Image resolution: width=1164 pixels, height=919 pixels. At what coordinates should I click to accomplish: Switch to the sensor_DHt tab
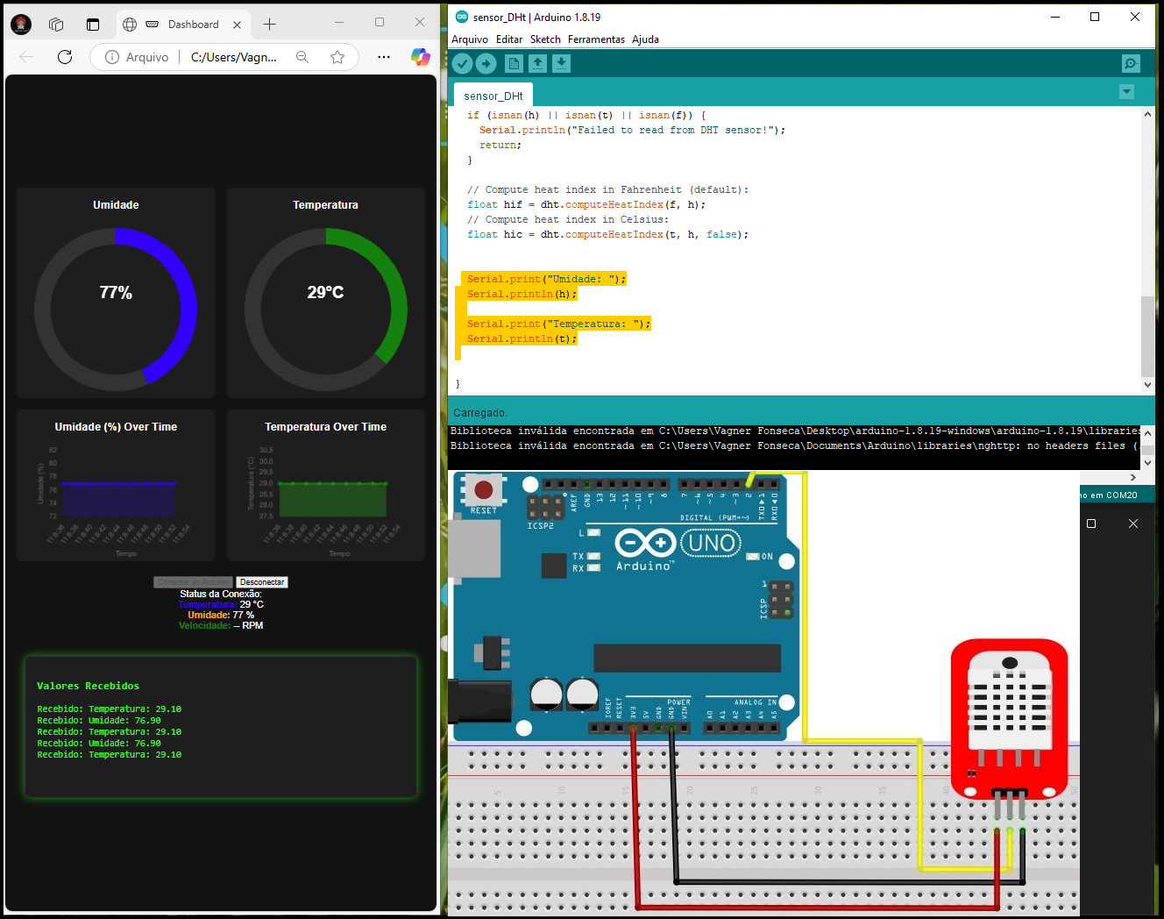coord(492,95)
